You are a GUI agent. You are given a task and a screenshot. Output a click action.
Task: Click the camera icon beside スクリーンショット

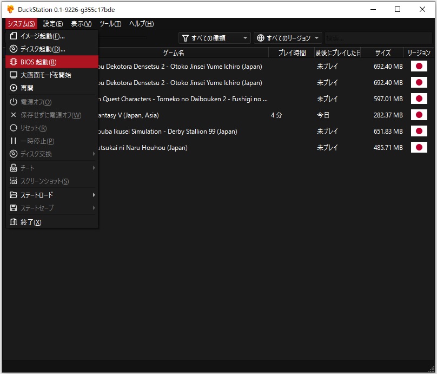[x=14, y=181]
